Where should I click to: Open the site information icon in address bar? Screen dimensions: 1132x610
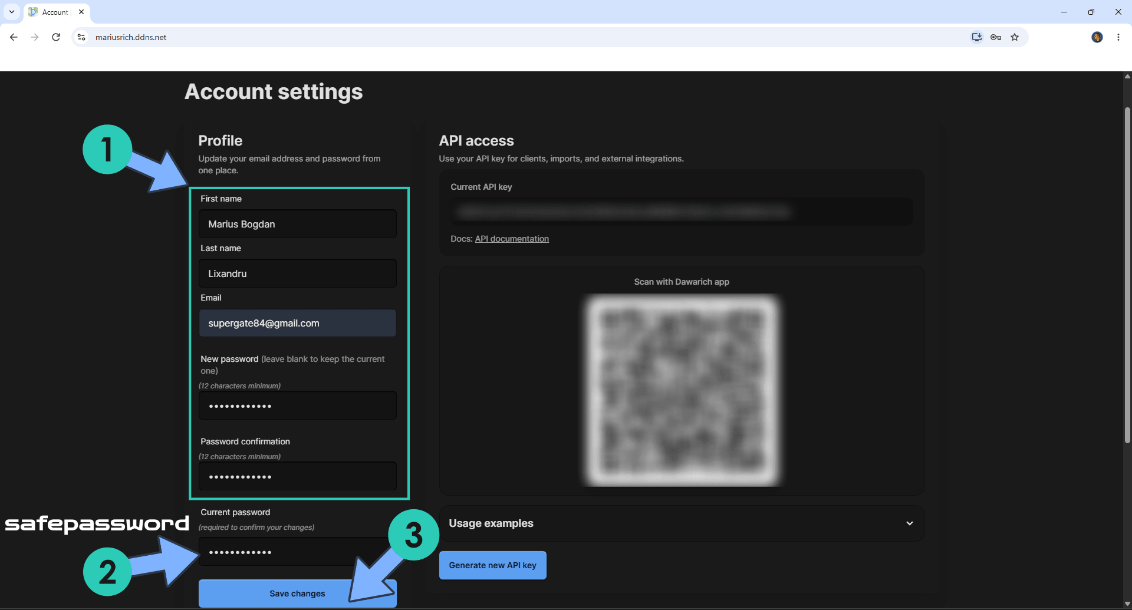[x=81, y=37]
